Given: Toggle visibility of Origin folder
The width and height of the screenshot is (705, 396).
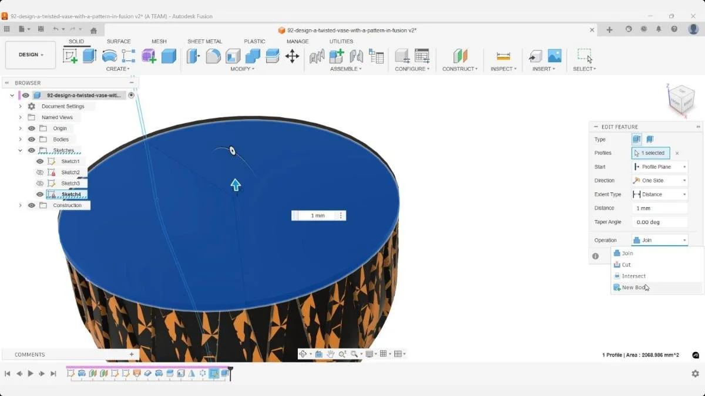Looking at the screenshot, I should 32,128.
